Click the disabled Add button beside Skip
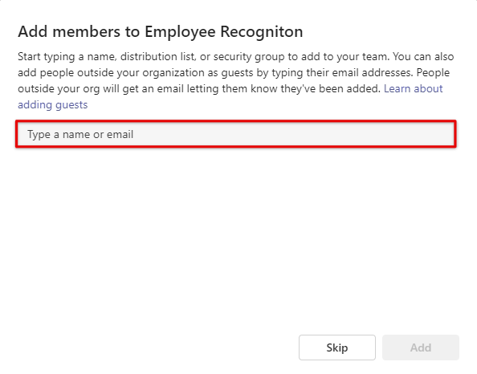This screenshot has height=374, width=477. (x=421, y=348)
